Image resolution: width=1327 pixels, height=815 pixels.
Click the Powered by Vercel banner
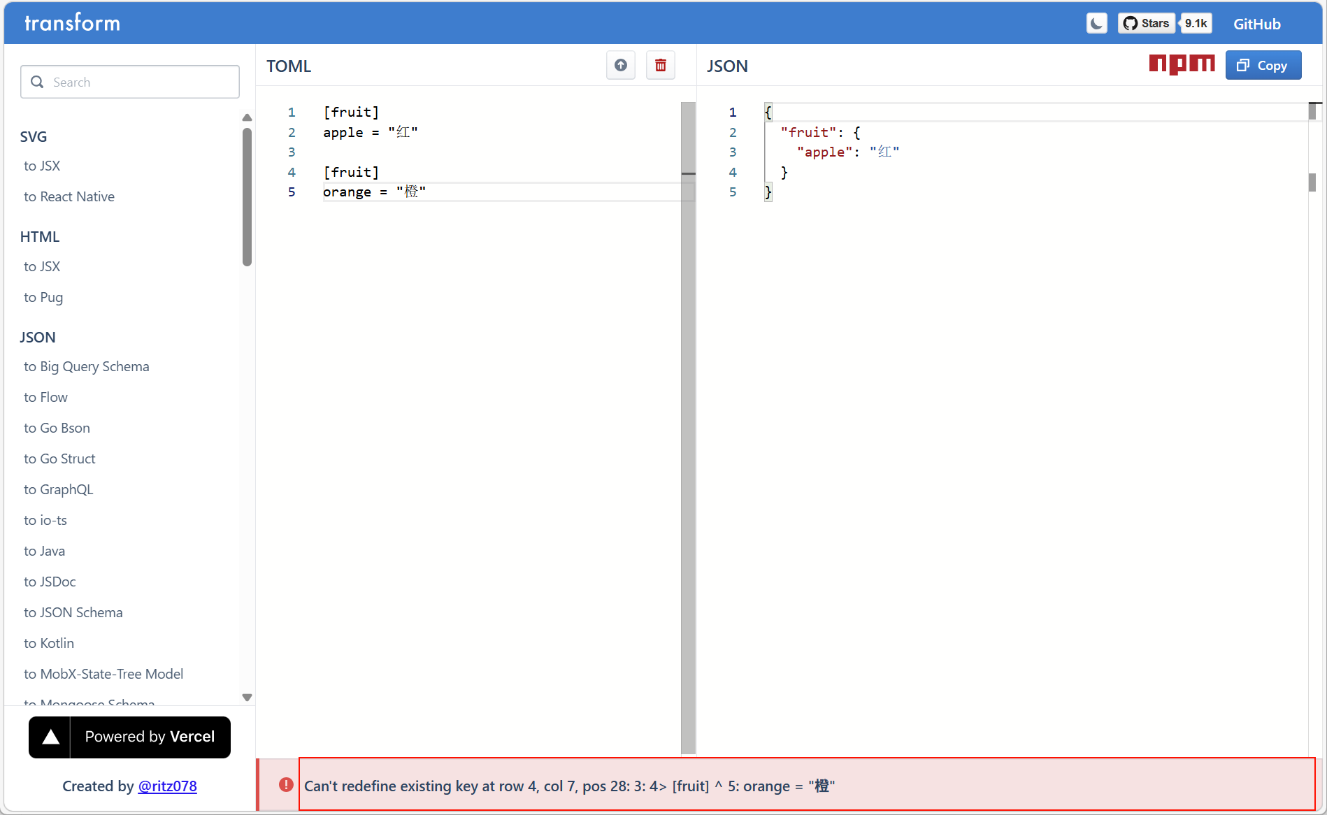pyautogui.click(x=129, y=737)
